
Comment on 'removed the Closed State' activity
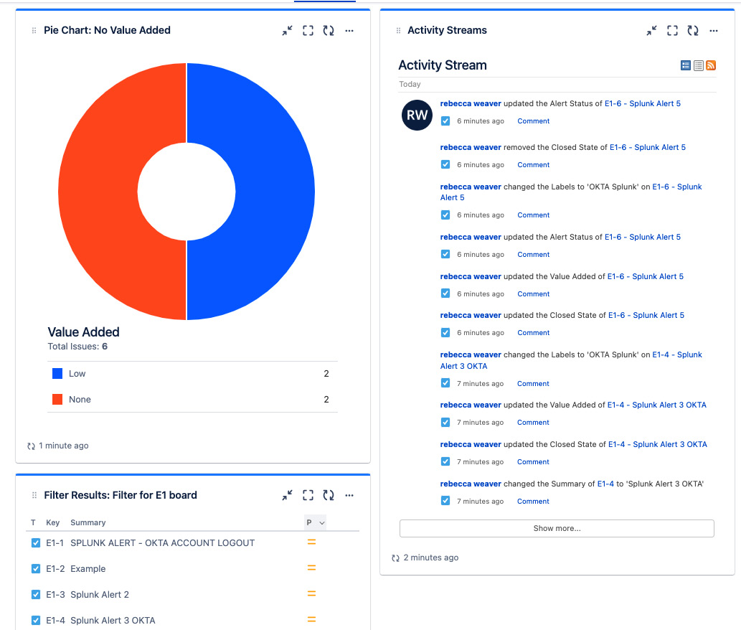(534, 165)
